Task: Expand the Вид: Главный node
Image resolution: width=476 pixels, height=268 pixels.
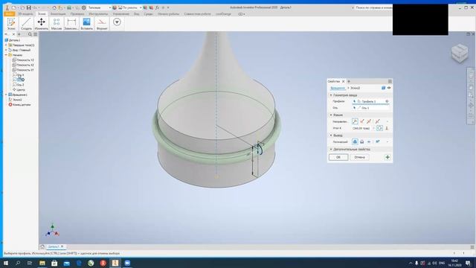Action: coord(6,50)
